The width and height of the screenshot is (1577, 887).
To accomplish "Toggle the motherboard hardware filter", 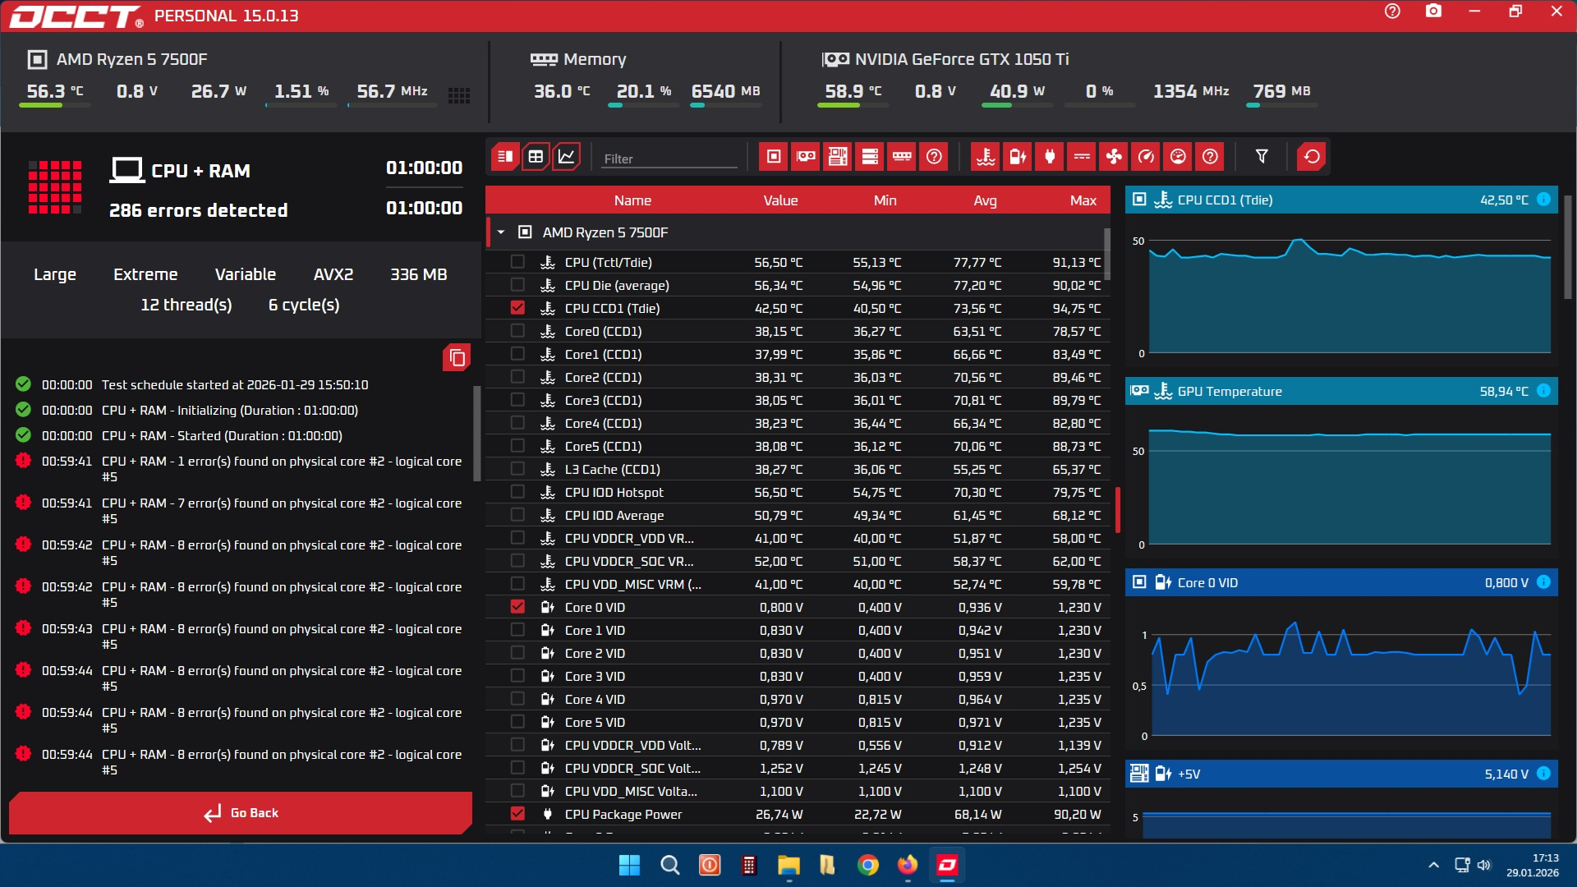I will [838, 156].
